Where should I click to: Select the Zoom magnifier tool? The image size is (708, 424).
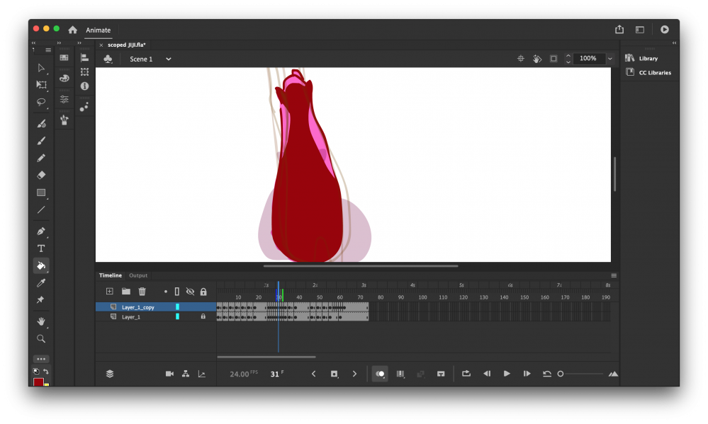tap(41, 339)
